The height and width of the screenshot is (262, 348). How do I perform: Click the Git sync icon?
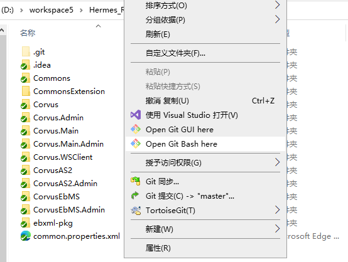[x=136, y=181]
